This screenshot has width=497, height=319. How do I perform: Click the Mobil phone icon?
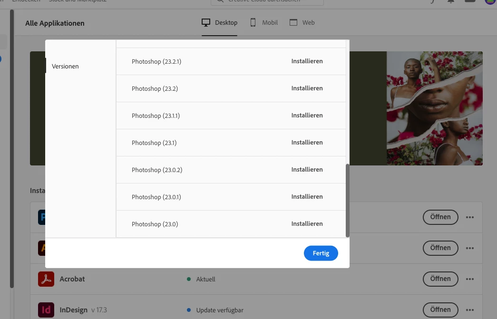[253, 22]
